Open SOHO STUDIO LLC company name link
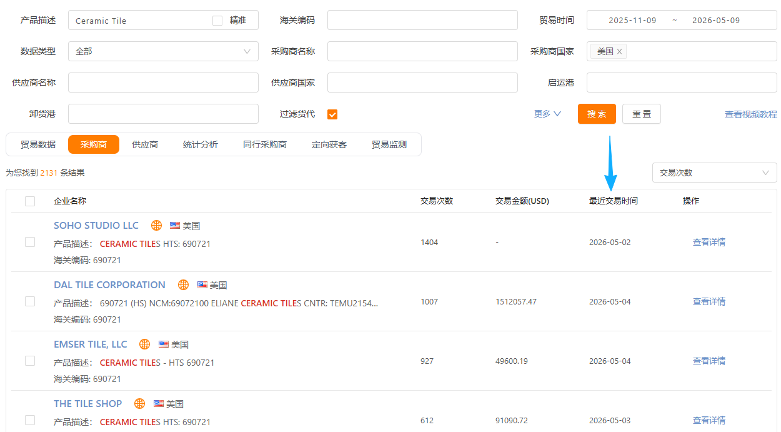Viewport: 781px width, 432px height. (x=96, y=226)
